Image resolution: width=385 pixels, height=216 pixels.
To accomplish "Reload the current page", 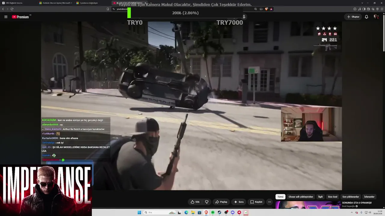I will (12, 9).
